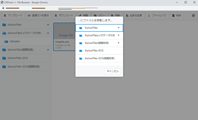Click the info icon for file path

149,16
